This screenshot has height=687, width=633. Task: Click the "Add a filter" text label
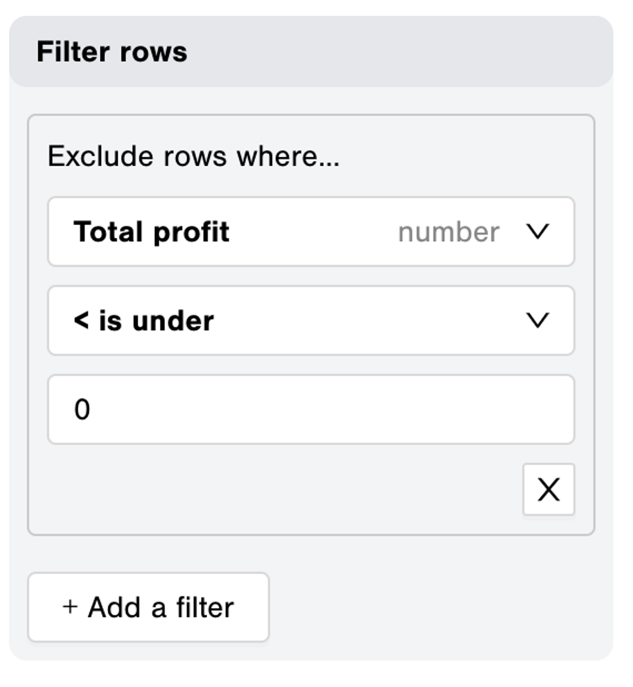tap(161, 607)
